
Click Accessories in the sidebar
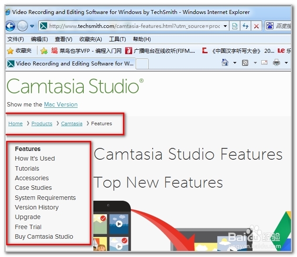(x=32, y=178)
